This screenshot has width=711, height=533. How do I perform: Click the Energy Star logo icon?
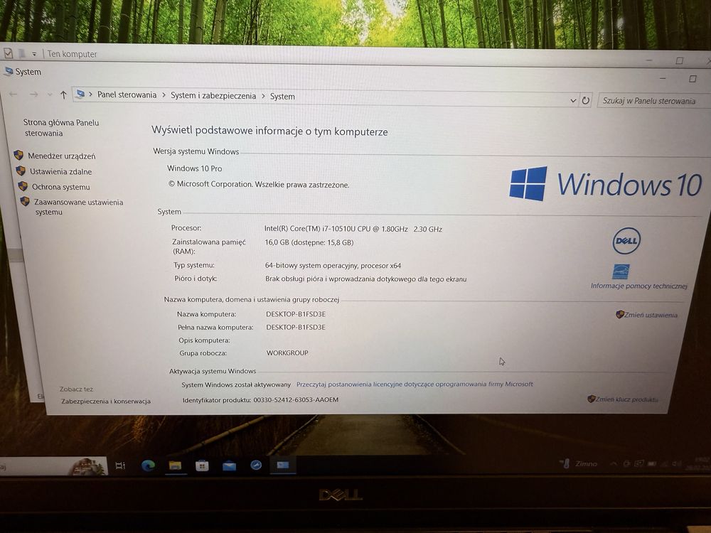click(x=621, y=271)
